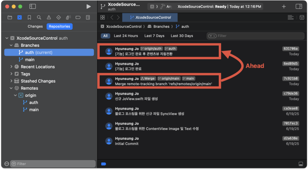Open the Report navigator icon
The image size is (308, 170).
[88, 17]
